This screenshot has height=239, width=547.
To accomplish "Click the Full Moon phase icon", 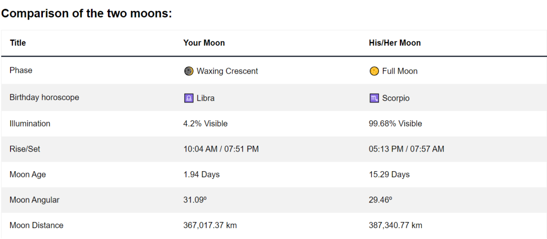I will tap(374, 71).
